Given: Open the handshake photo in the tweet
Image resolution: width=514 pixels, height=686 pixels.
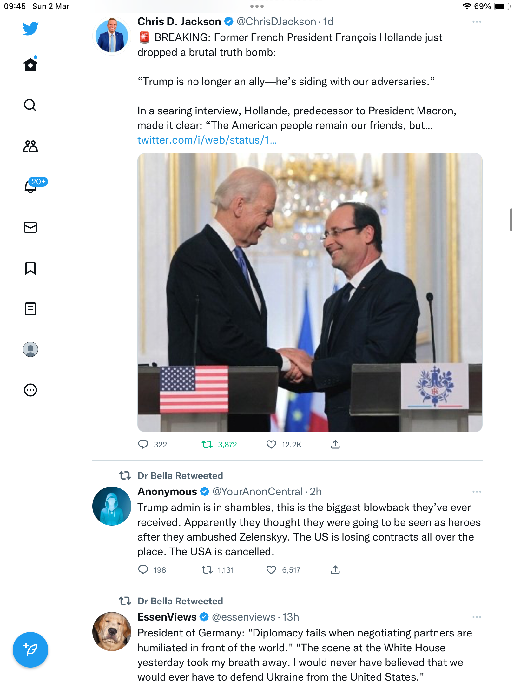Looking at the screenshot, I should (x=310, y=293).
